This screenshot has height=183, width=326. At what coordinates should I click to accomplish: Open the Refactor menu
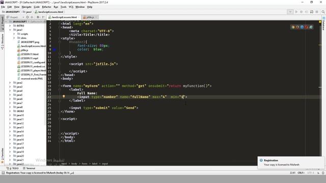(46, 7)
